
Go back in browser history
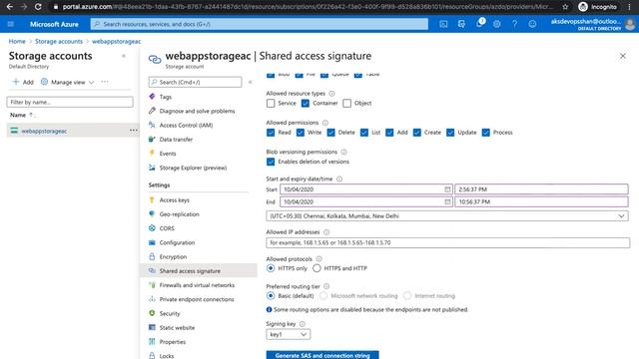pyautogui.click(x=9, y=7)
